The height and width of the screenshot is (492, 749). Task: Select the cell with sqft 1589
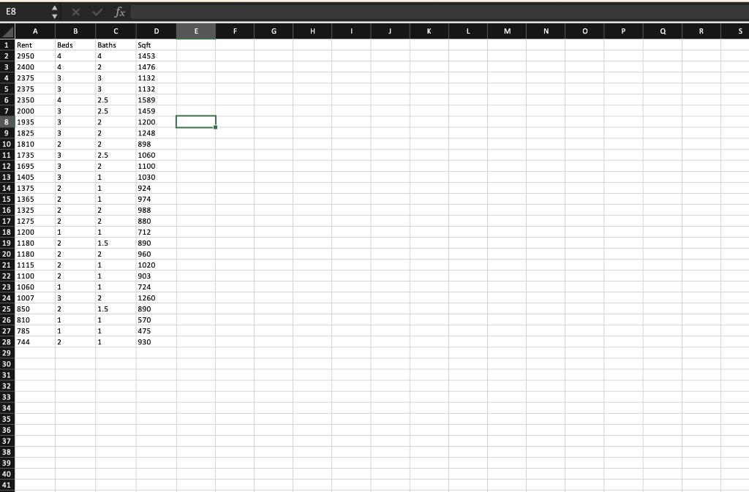coord(157,99)
